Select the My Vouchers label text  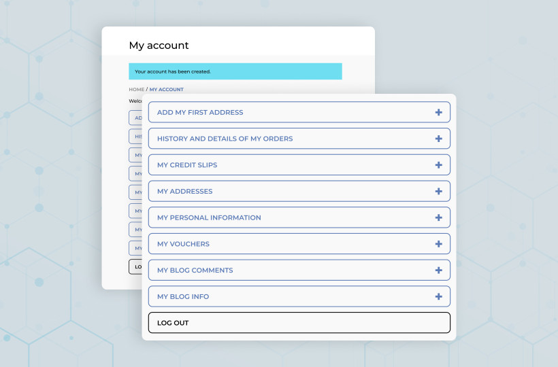pos(183,244)
